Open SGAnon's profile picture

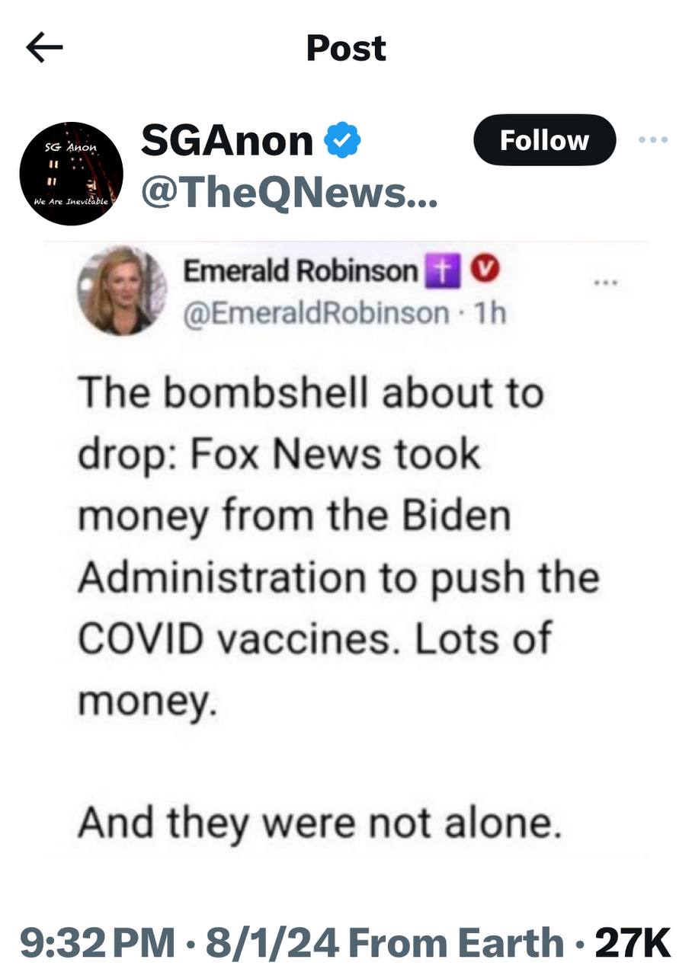[72, 174]
